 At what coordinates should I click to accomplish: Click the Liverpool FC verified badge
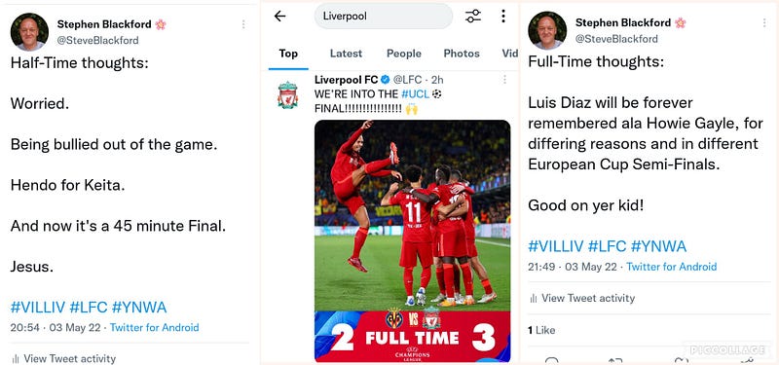coord(386,80)
